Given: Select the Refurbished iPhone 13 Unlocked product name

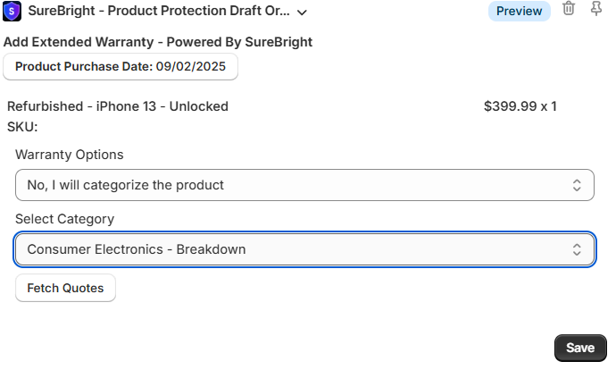Looking at the screenshot, I should (x=118, y=106).
